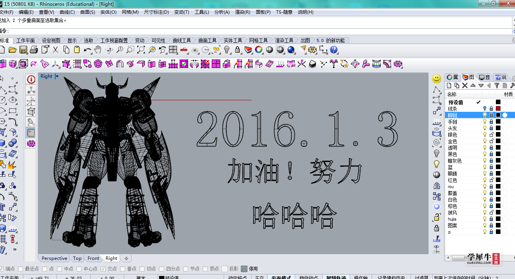Viewport: 515px width, 279px height.
Task: Toggle 端点 osnap checkbox
Action: pos(2,269)
